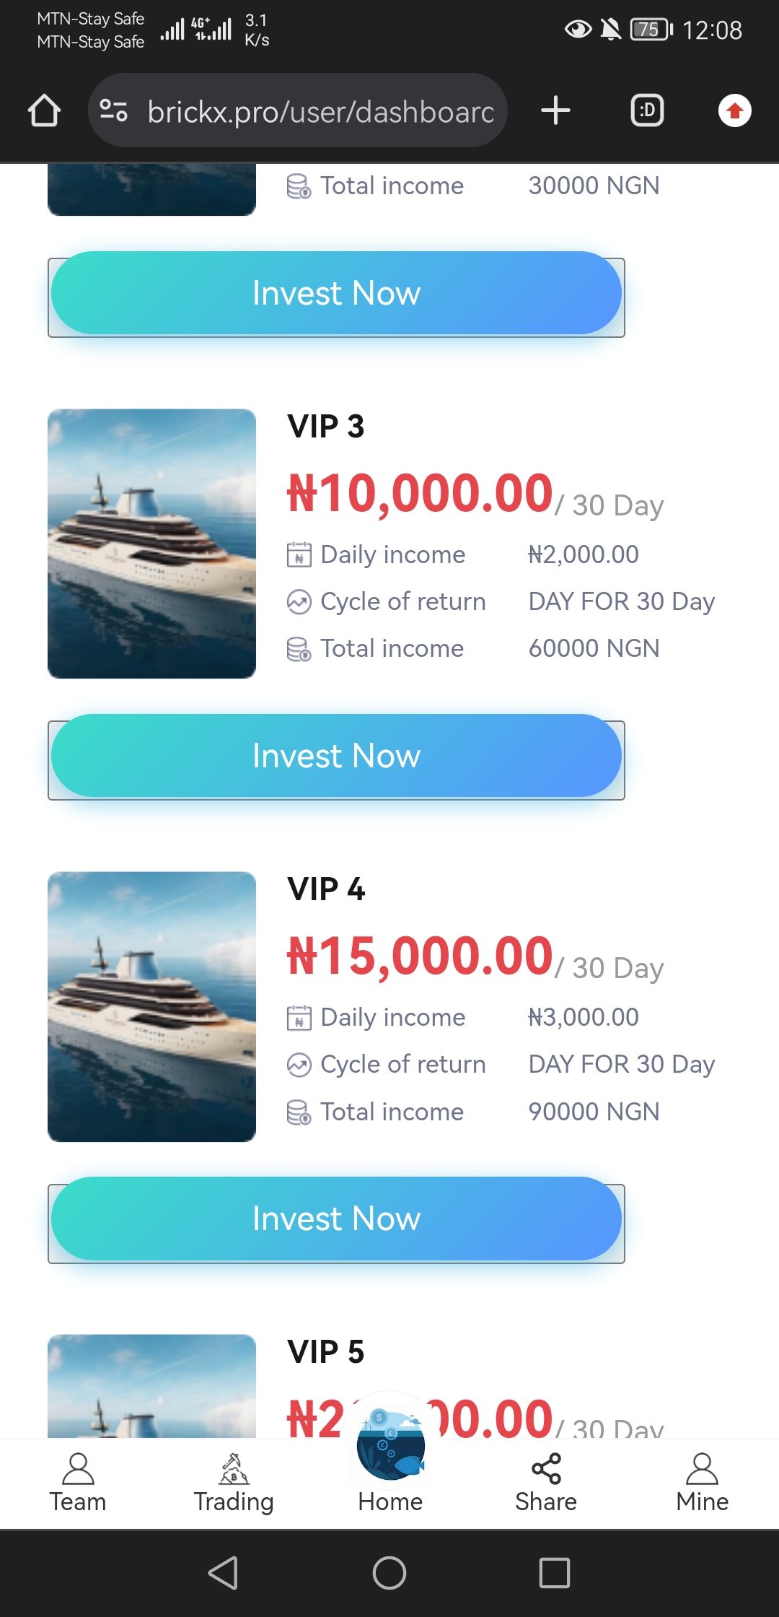Tap the Invest Now button above VIP 3
The image size is (779, 1617).
tap(336, 293)
